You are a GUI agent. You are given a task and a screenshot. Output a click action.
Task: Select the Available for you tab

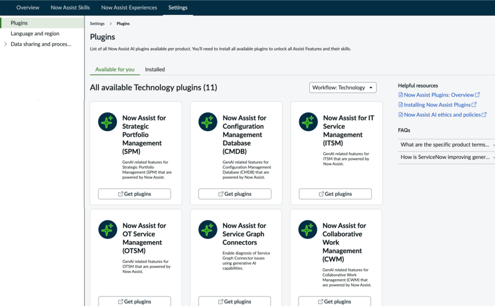(115, 69)
